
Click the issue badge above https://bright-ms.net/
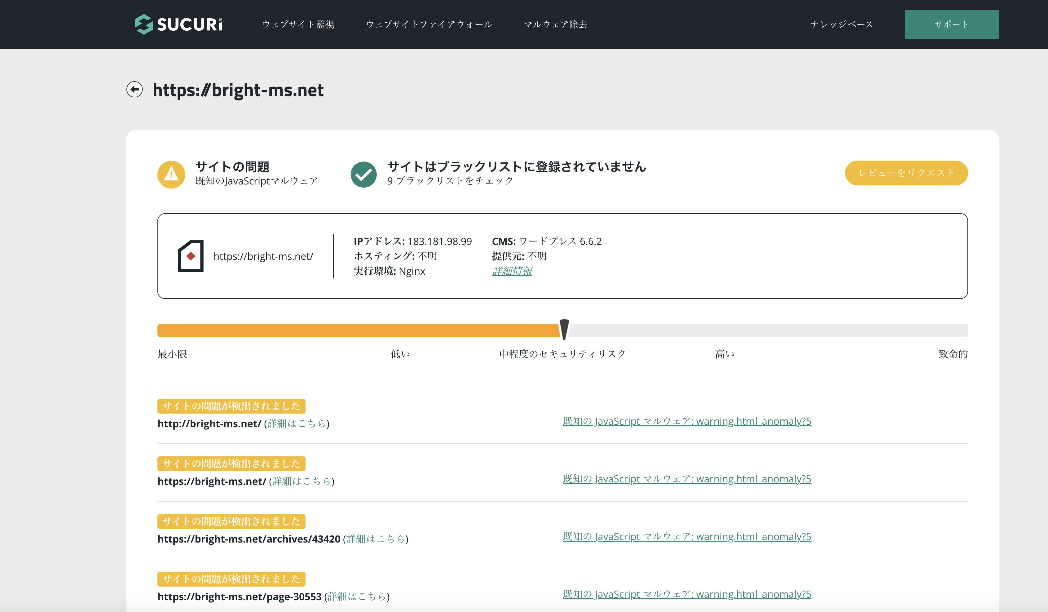point(231,463)
